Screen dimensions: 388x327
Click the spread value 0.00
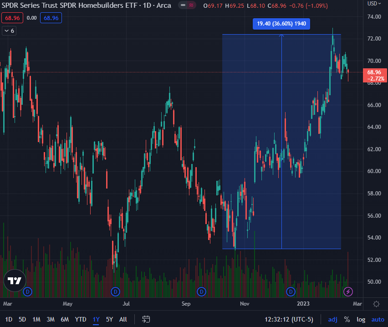tap(32, 18)
